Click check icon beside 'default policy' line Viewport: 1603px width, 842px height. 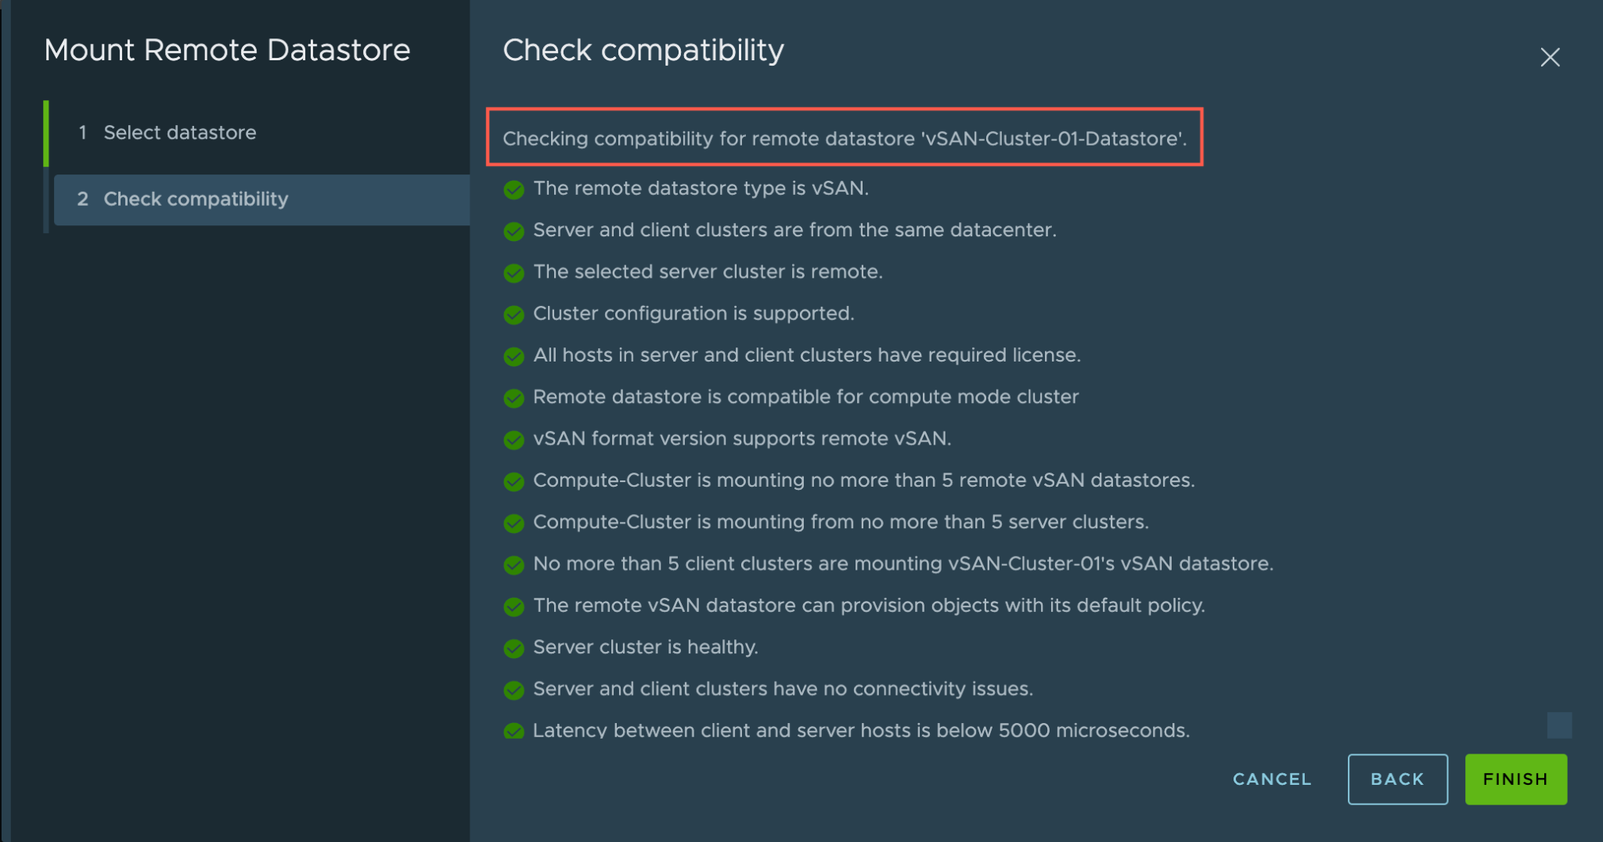pyautogui.click(x=513, y=606)
